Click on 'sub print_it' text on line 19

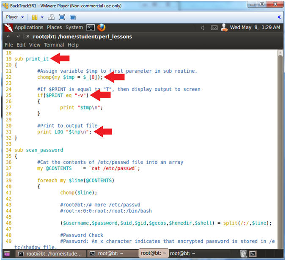[x=32, y=59]
